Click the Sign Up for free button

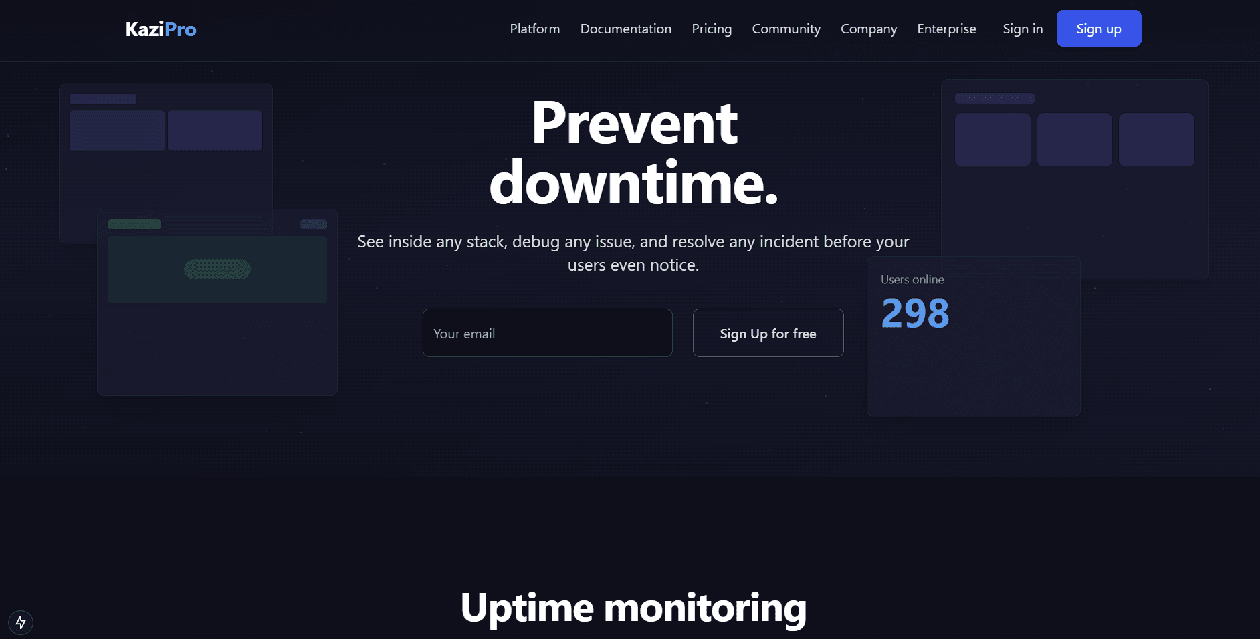pyautogui.click(x=768, y=333)
